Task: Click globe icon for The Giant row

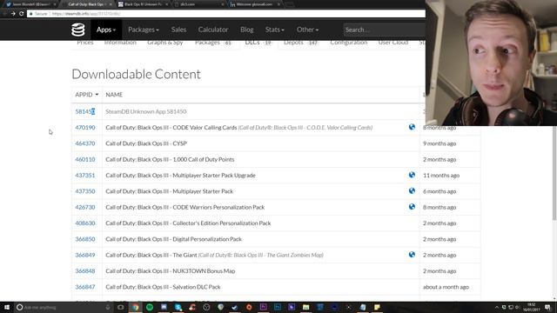Action: (412, 255)
